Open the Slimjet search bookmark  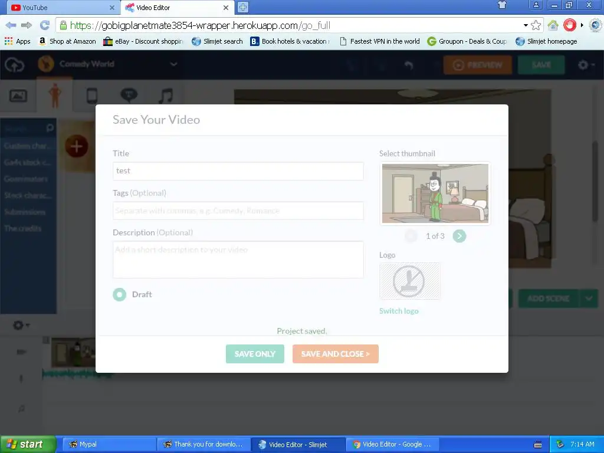coord(218,41)
